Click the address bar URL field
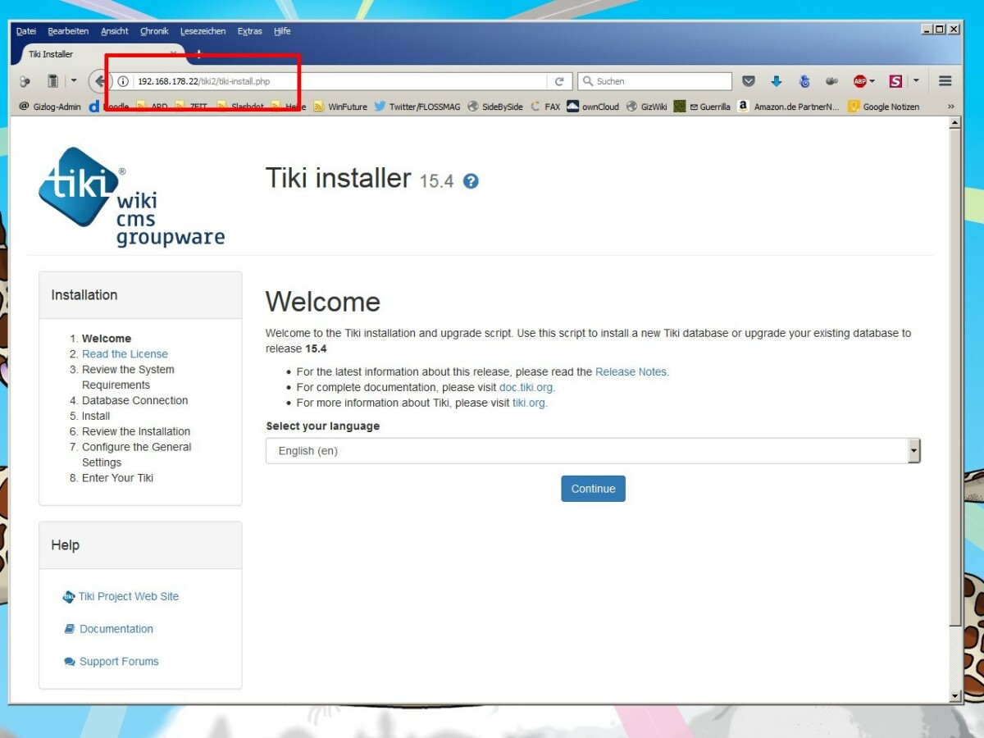Screen dimensions: 984x738 340,81
